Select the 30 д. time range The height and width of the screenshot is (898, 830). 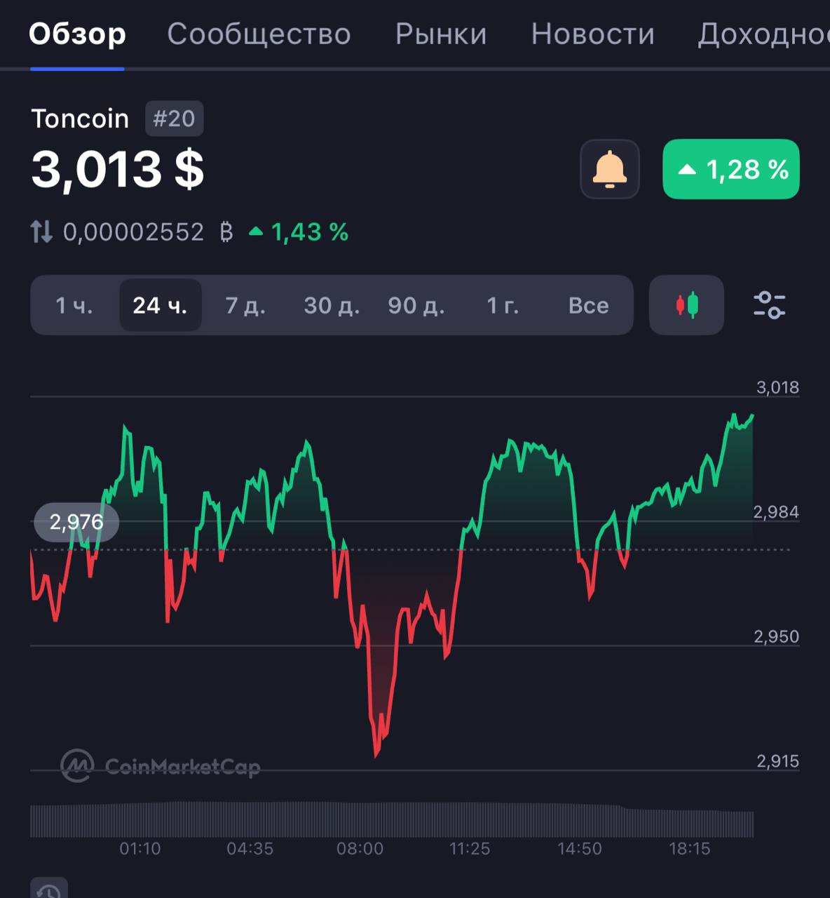click(332, 305)
